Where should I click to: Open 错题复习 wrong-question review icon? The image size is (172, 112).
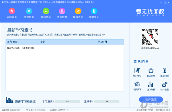[x=94, y=11]
